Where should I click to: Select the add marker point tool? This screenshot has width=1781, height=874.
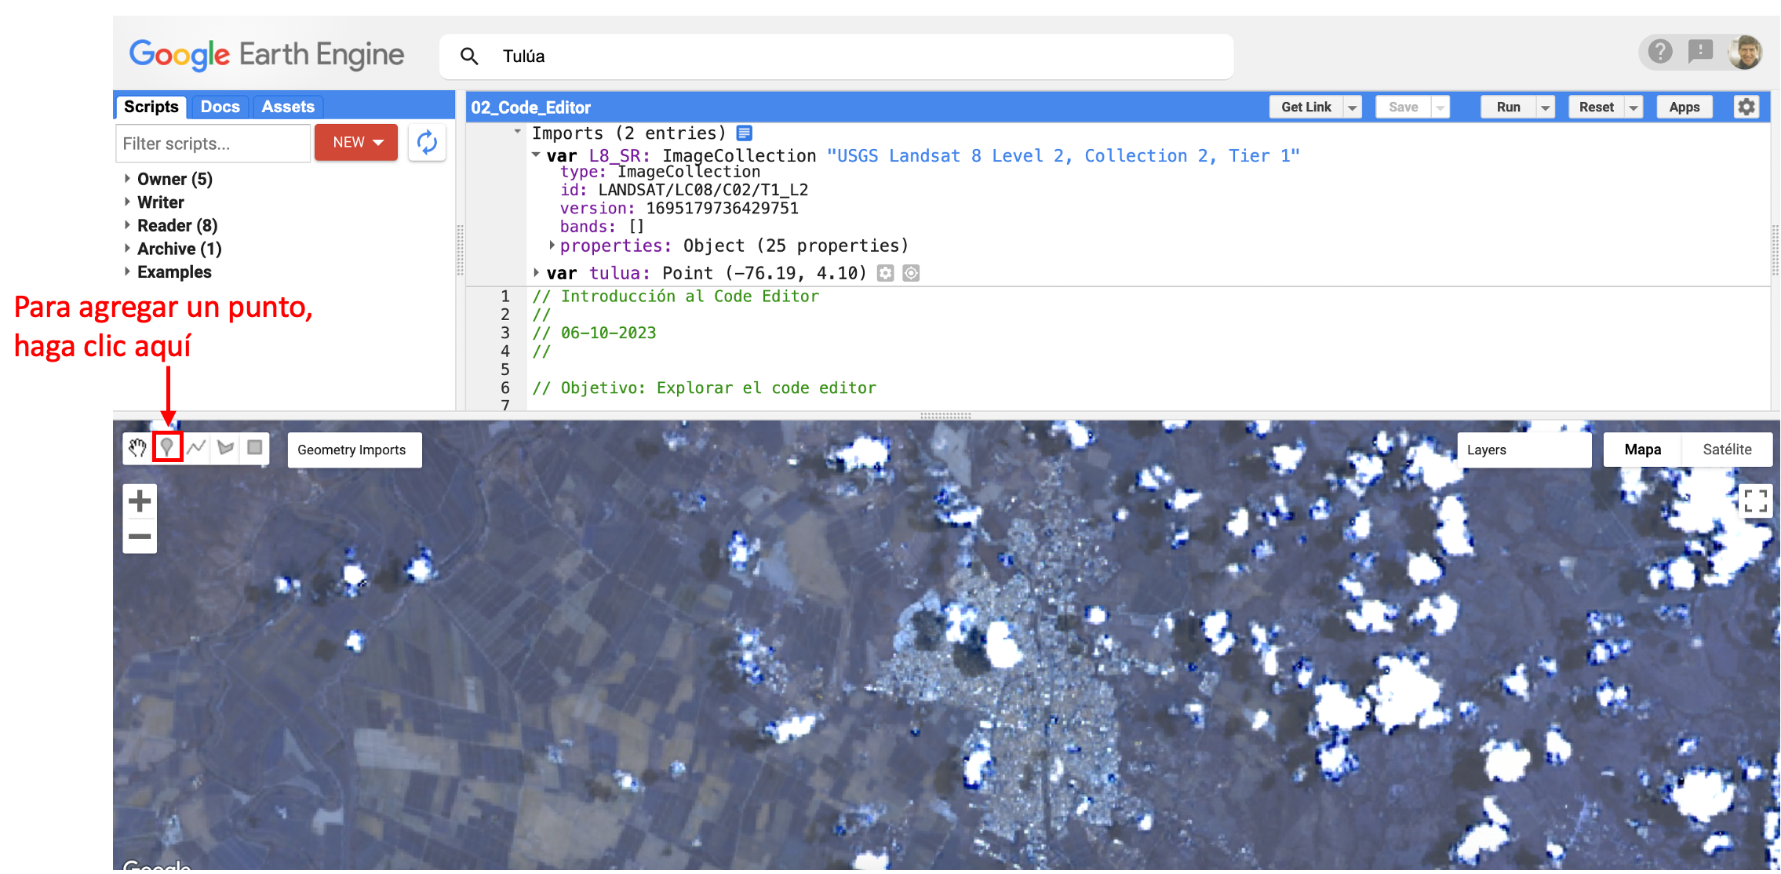167,448
